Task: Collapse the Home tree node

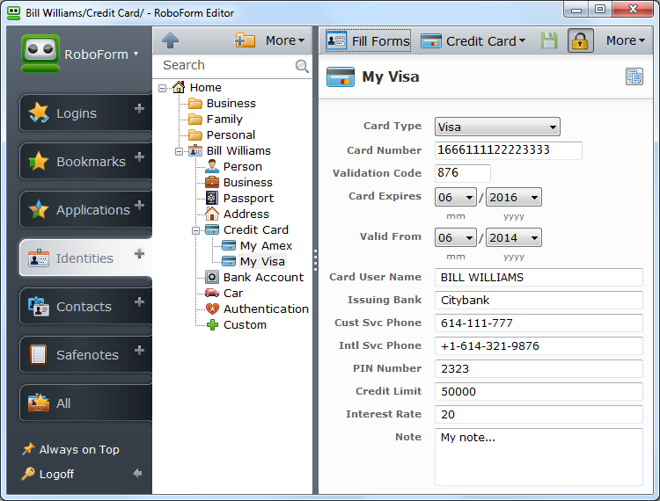Action: 162,88
